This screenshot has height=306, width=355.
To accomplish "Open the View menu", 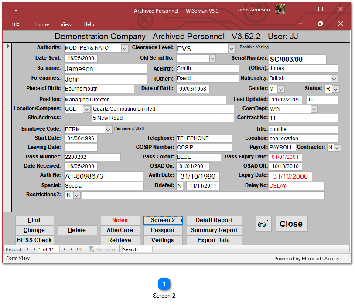I will pyautogui.click(x=66, y=24).
